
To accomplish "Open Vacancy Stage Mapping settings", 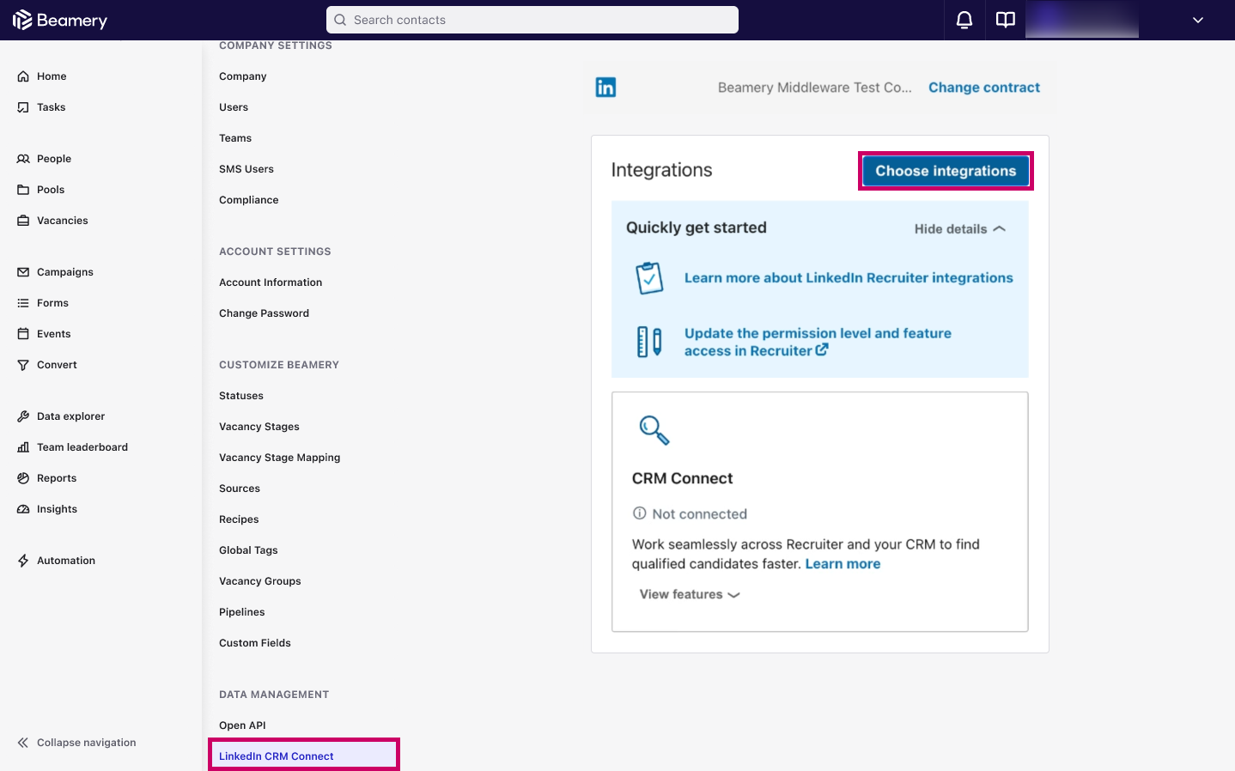I will pyautogui.click(x=280, y=458).
